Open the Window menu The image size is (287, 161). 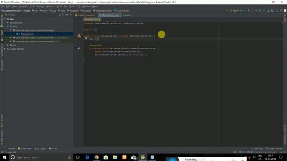87,6
